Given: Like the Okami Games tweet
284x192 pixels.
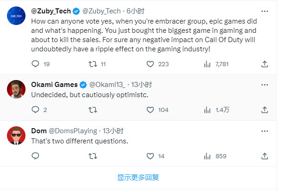Looking at the screenshot, I should [150, 110].
